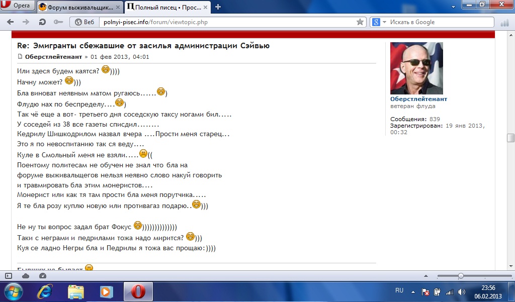Click smiley after Начну может

point(68,80)
